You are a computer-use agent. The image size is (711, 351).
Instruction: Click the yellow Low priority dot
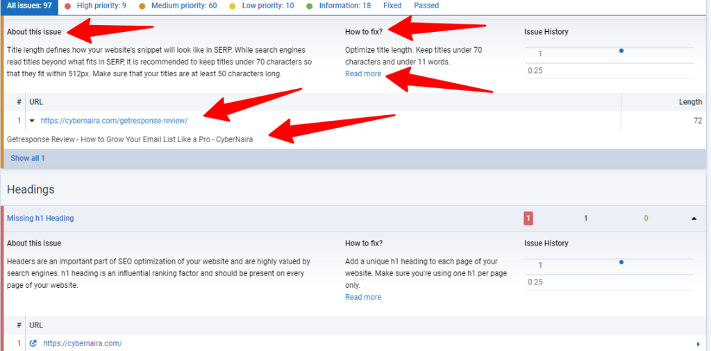click(233, 6)
